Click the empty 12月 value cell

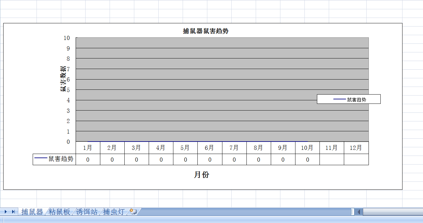(356, 159)
